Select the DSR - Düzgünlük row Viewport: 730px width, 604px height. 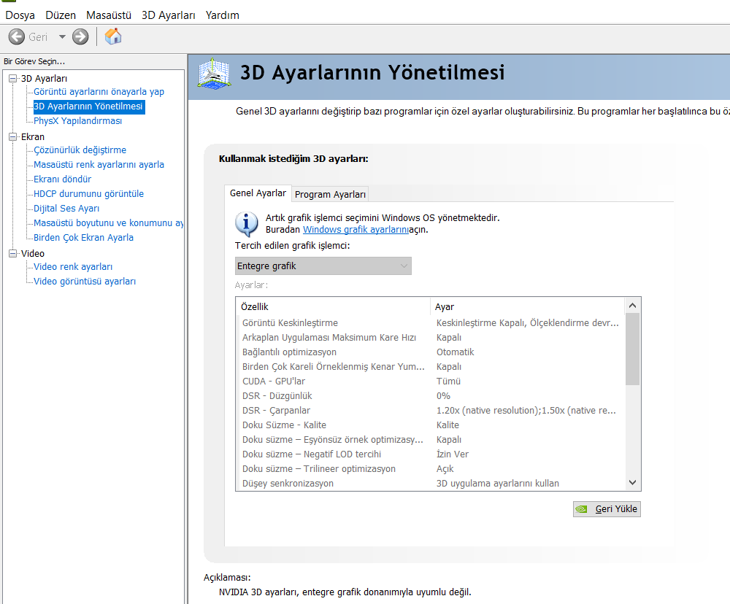tap(431, 396)
